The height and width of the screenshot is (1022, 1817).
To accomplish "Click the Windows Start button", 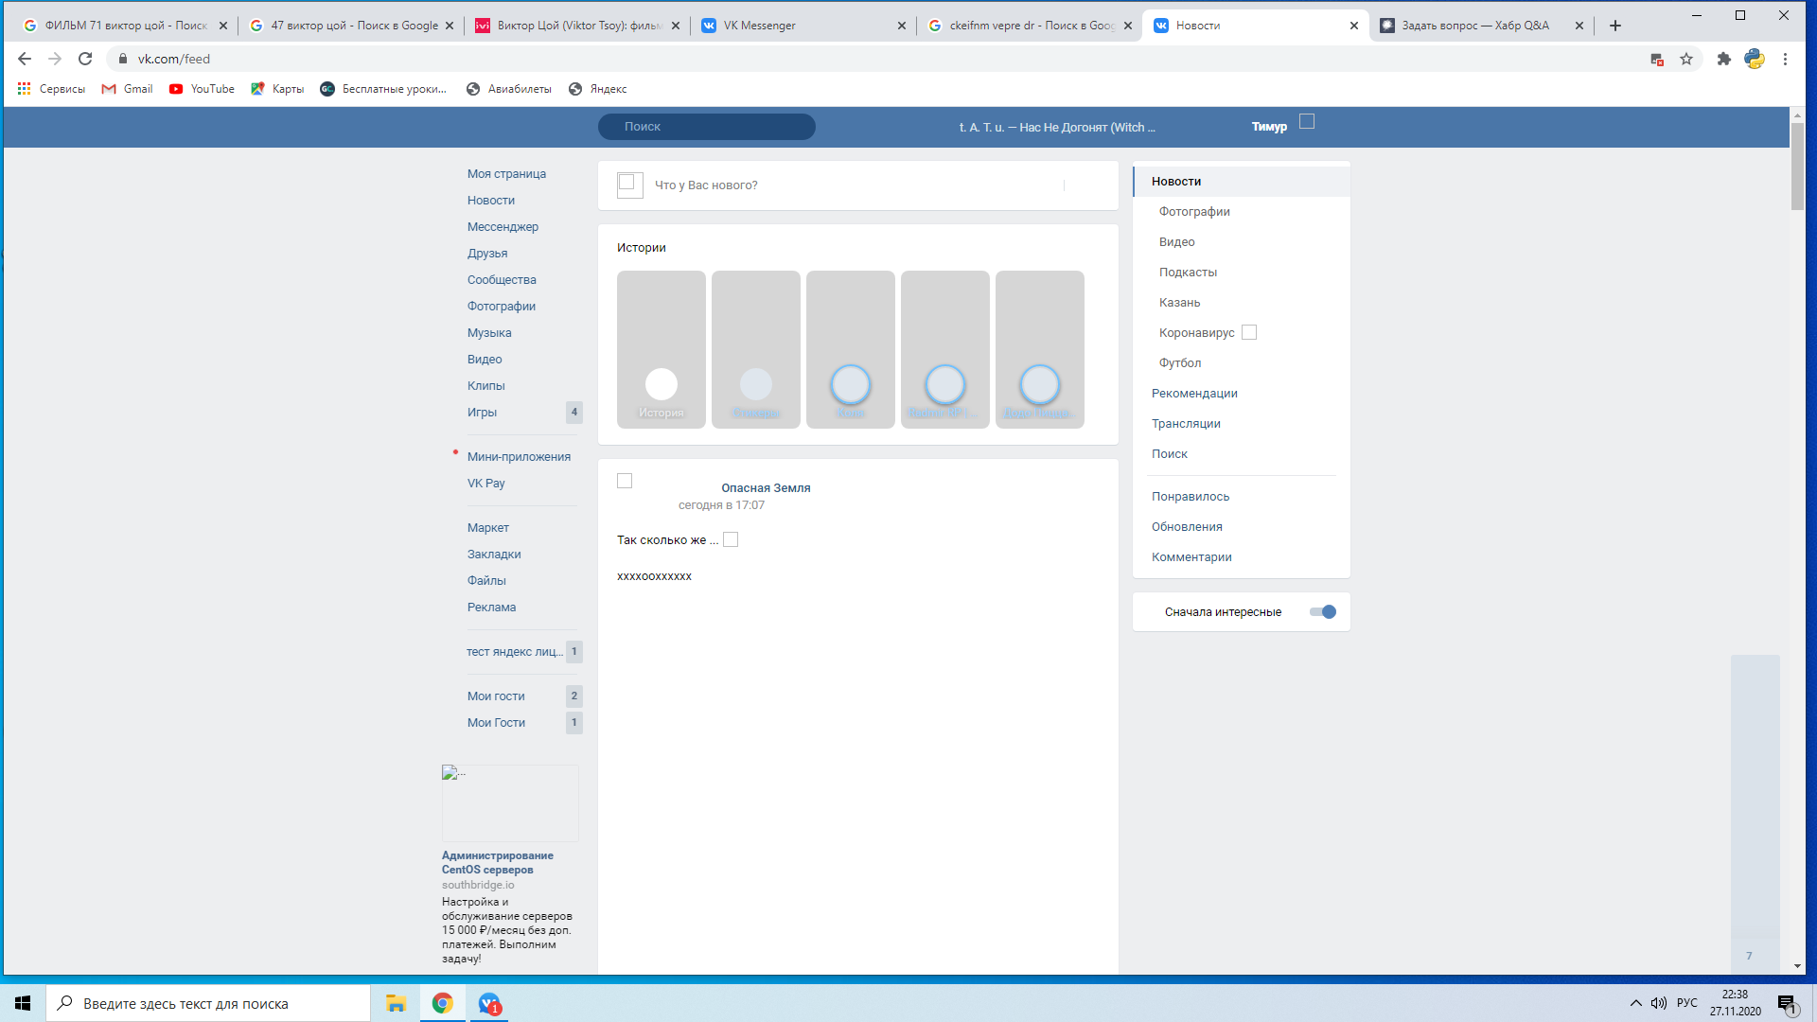I will click(23, 1003).
